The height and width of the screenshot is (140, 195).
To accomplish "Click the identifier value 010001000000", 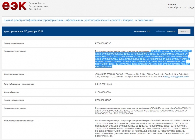I will (103, 92).
